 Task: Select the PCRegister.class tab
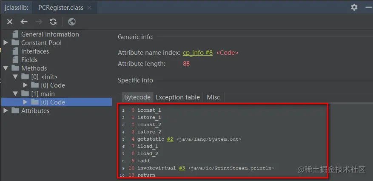pos(62,8)
